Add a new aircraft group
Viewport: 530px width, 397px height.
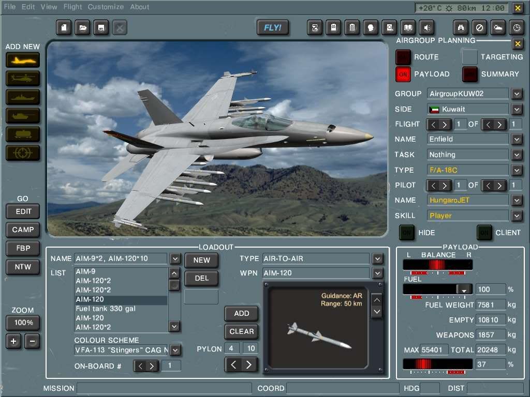[x=23, y=60]
